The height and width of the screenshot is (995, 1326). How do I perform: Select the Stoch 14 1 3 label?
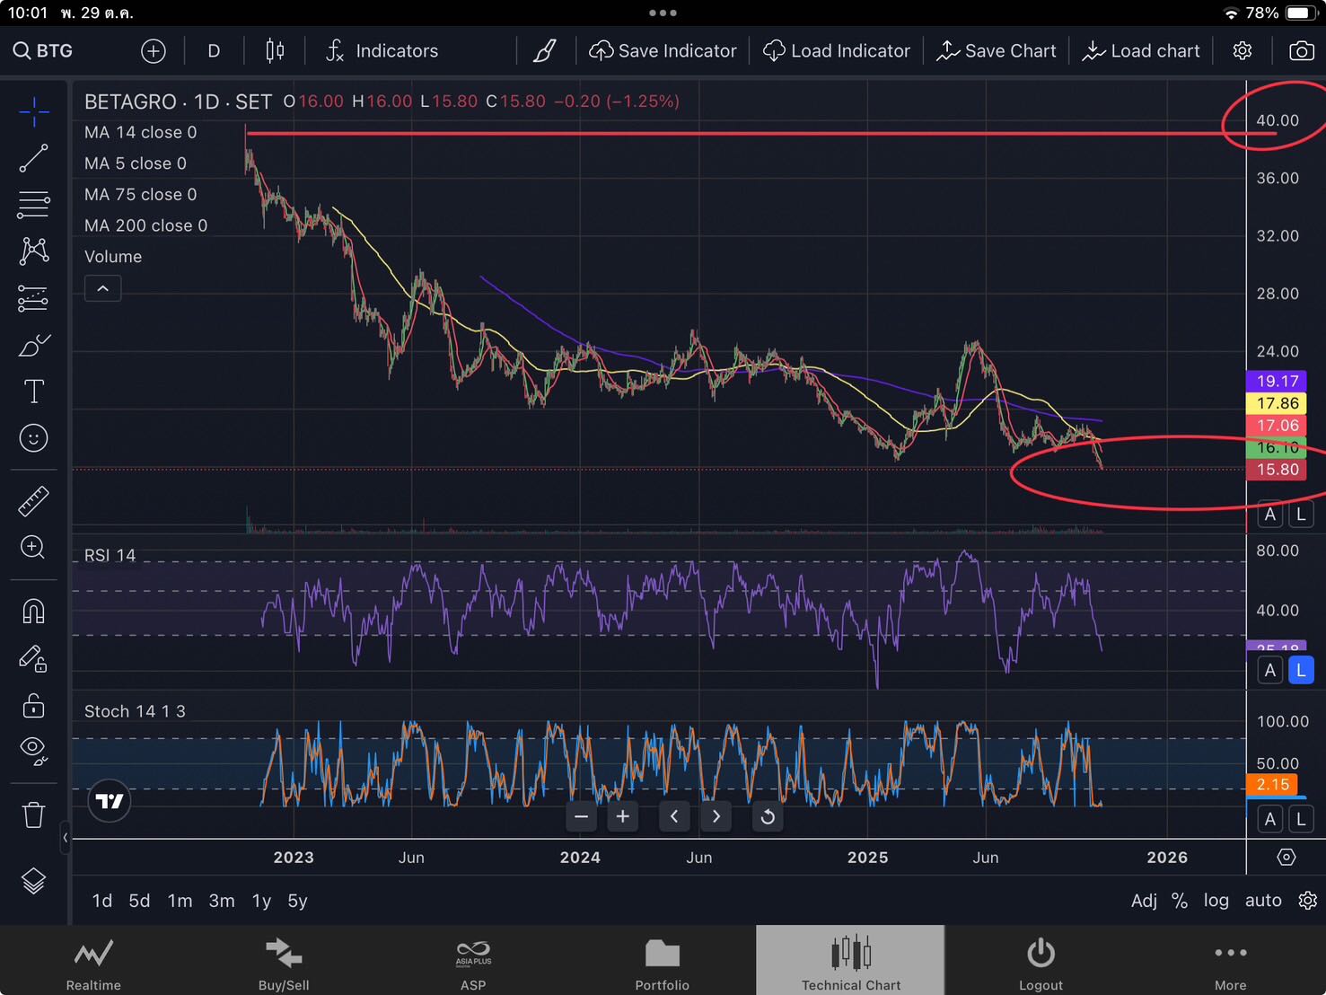pyautogui.click(x=135, y=711)
